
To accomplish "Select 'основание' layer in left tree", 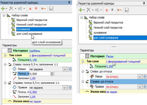I will pos(44,29).
